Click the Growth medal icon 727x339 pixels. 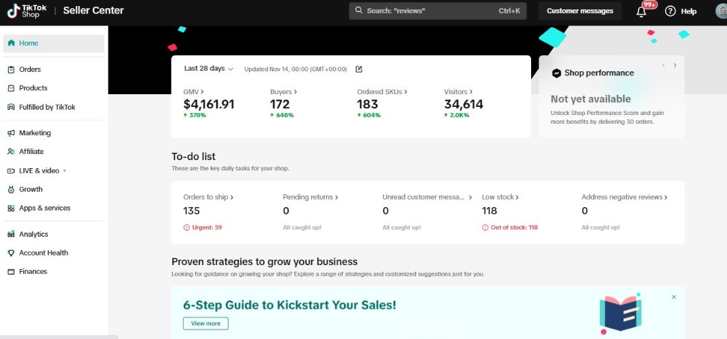(x=11, y=190)
